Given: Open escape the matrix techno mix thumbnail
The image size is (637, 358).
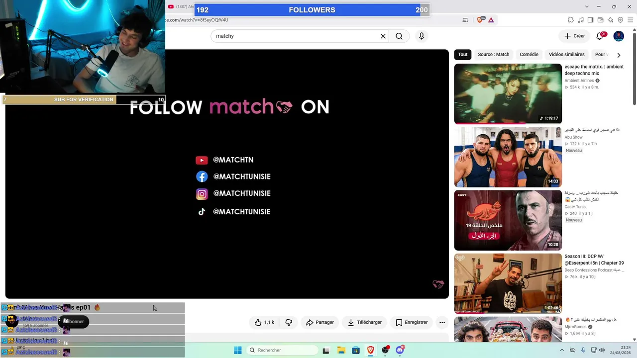Looking at the screenshot, I should [x=508, y=93].
